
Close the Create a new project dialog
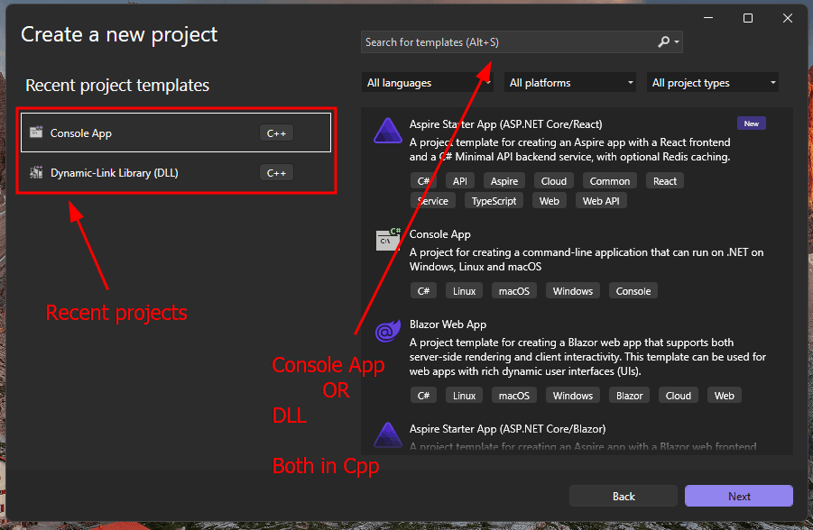pos(789,18)
